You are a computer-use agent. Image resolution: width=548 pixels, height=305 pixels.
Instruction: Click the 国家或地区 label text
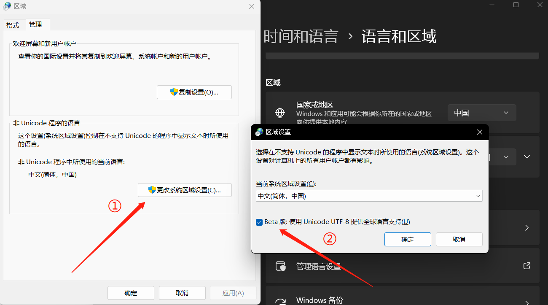click(315, 105)
